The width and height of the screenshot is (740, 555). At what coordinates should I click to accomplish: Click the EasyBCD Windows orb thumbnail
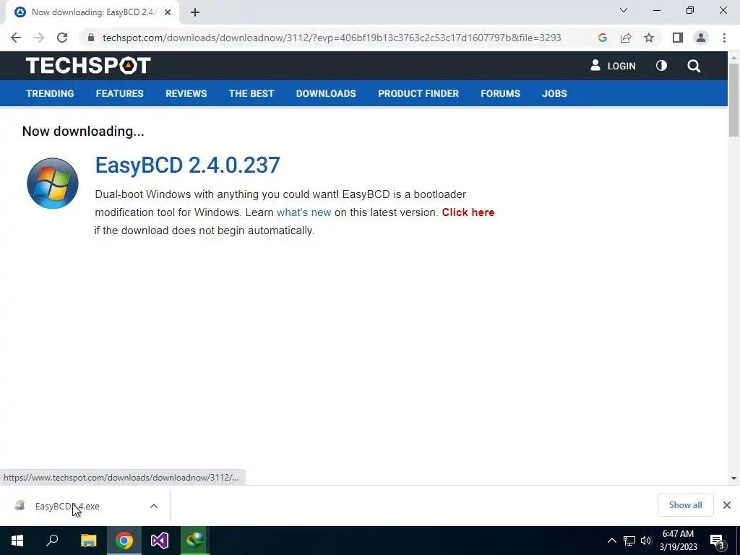click(52, 183)
